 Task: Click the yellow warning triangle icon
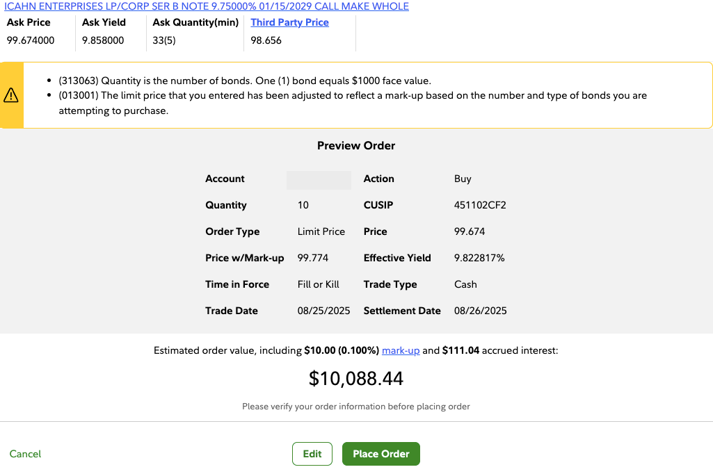pyautogui.click(x=11, y=95)
